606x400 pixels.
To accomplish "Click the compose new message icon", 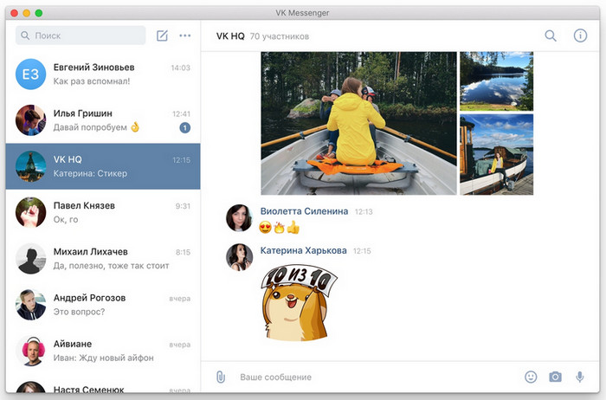I will point(162,35).
